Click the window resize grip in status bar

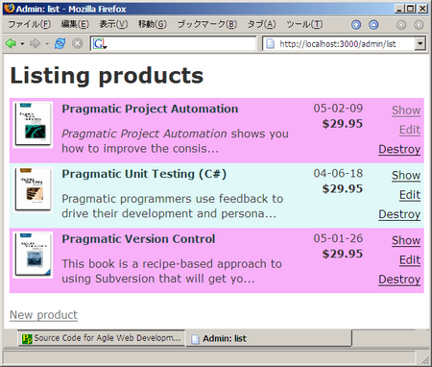425,360
